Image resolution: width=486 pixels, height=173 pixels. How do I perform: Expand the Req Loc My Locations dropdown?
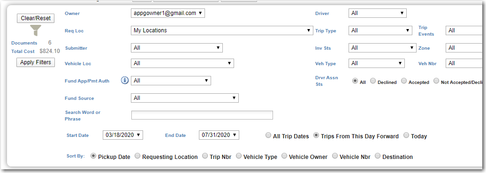click(x=222, y=30)
